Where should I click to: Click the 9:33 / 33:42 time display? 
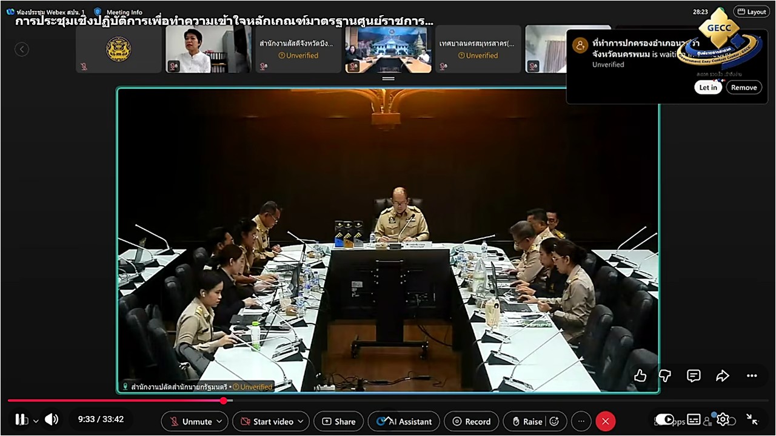click(101, 419)
